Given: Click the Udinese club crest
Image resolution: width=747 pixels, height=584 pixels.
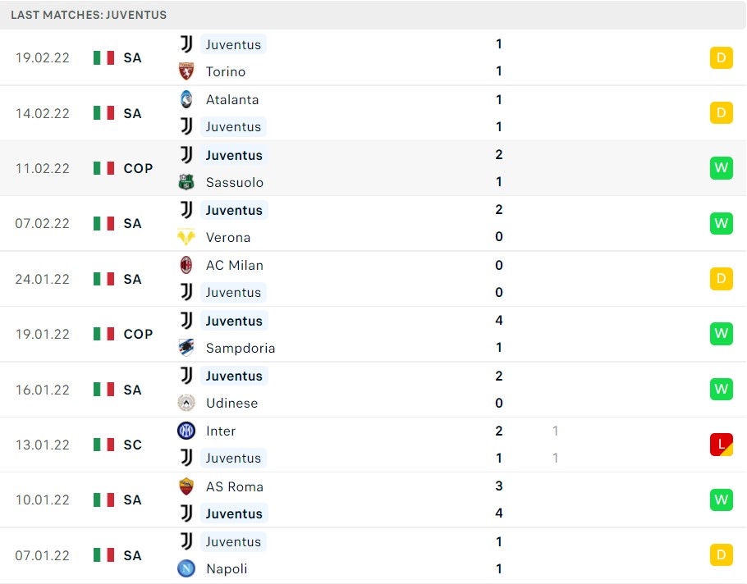Looking at the screenshot, I should coord(186,403).
